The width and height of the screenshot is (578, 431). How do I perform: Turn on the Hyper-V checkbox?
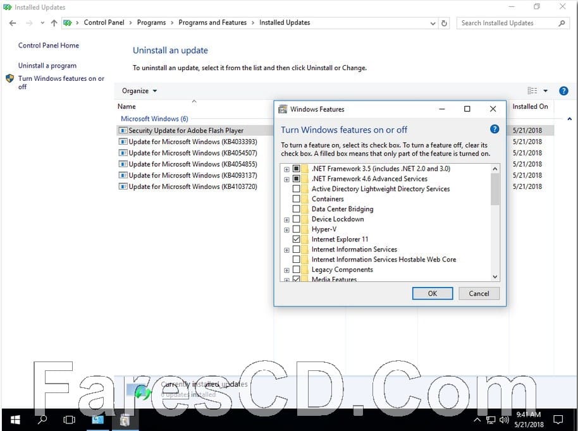click(297, 229)
